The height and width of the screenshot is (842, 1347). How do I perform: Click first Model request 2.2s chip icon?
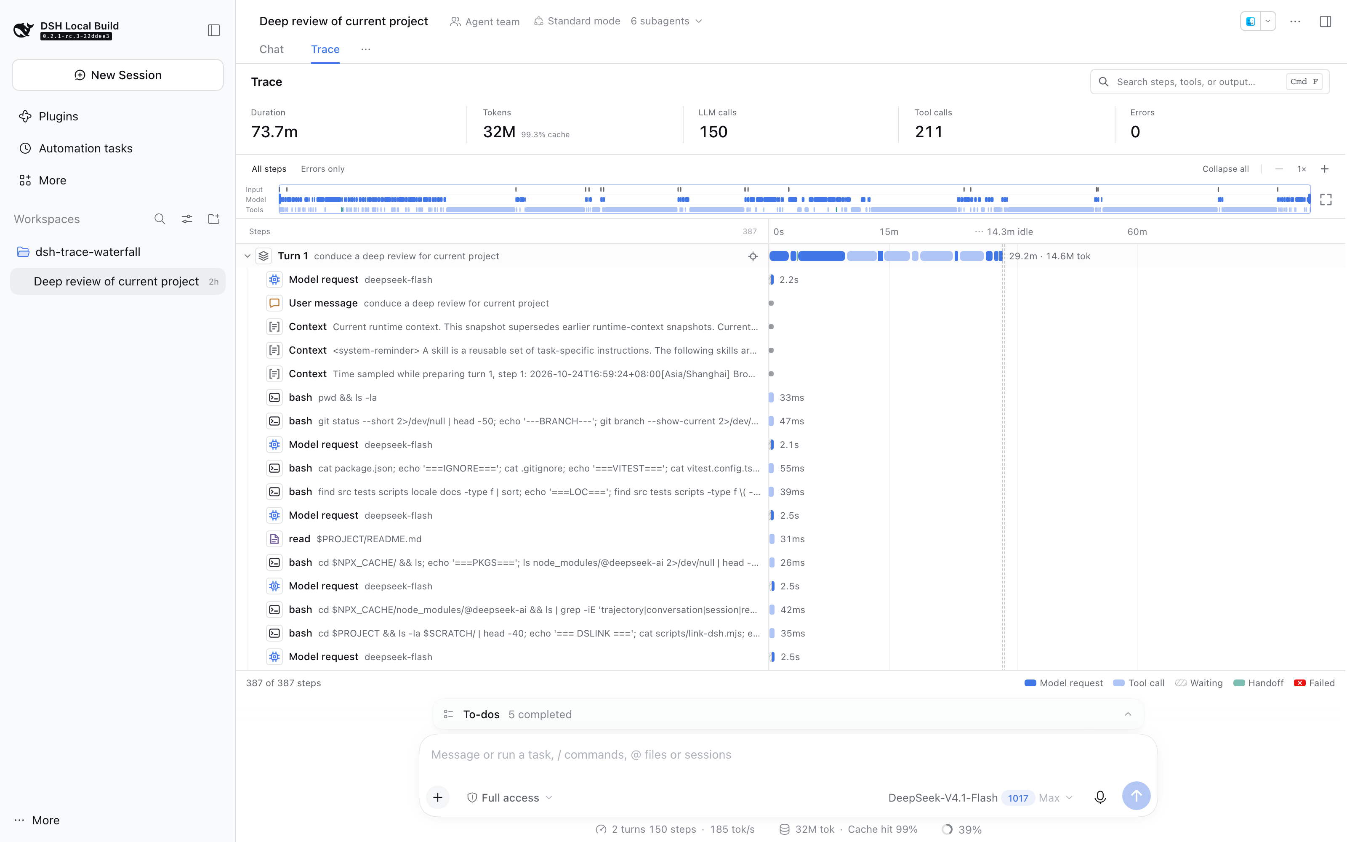(x=274, y=280)
